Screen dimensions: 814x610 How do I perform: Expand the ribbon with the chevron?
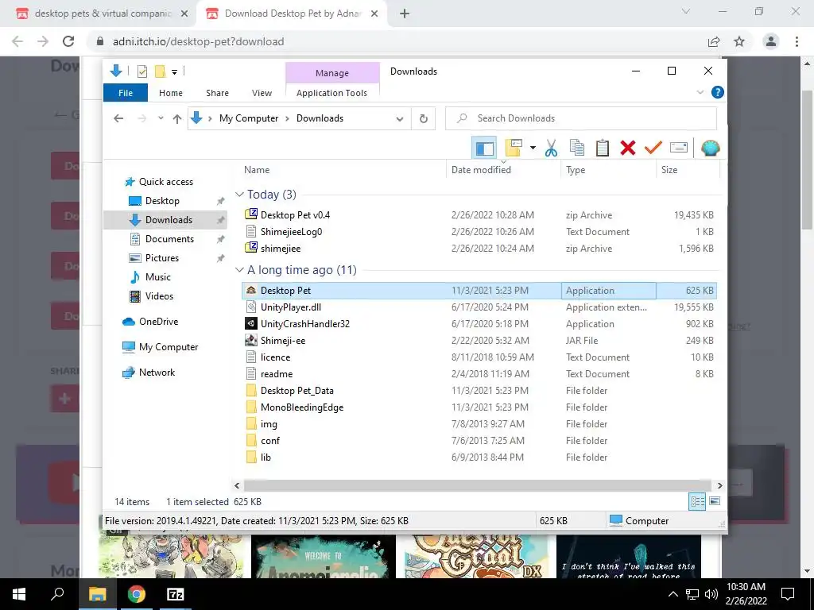[x=700, y=92]
